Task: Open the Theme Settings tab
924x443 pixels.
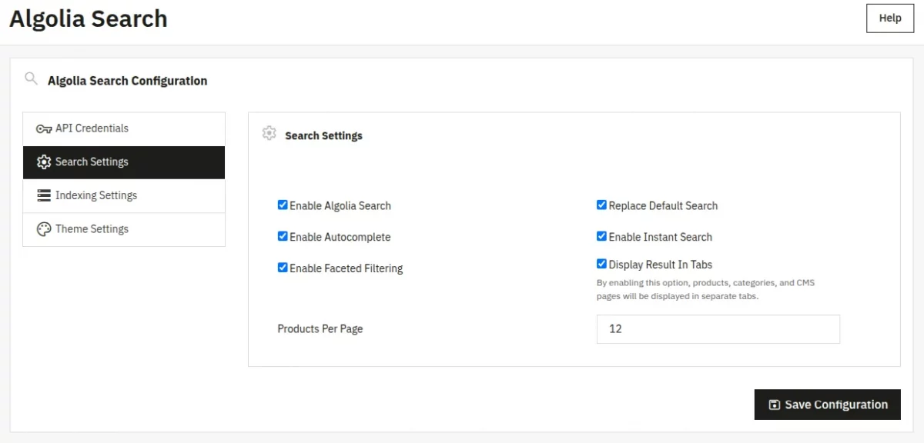Action: point(124,229)
